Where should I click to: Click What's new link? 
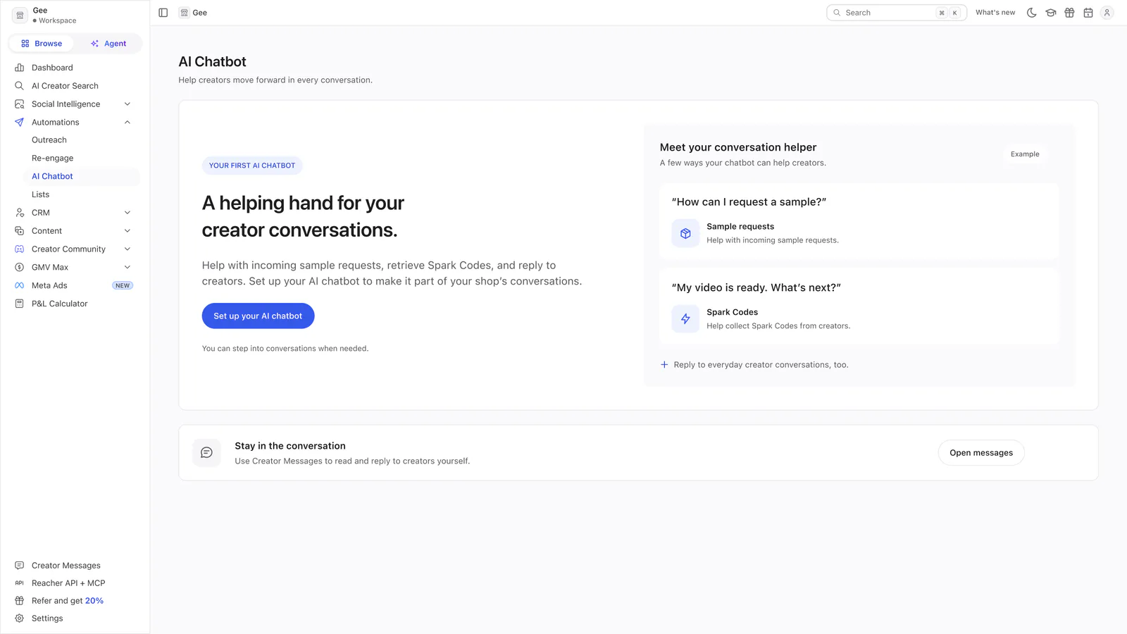[x=995, y=13]
